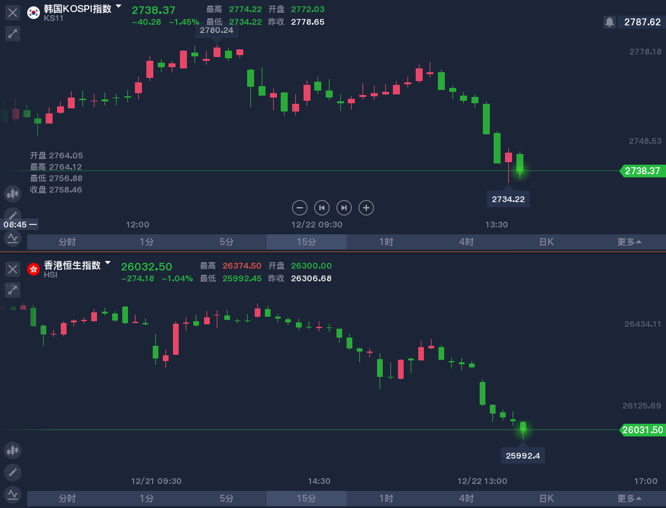The height and width of the screenshot is (508, 666).
Task: Click the 12/21 09:30 time label on HSI axis
Action: [x=157, y=481]
